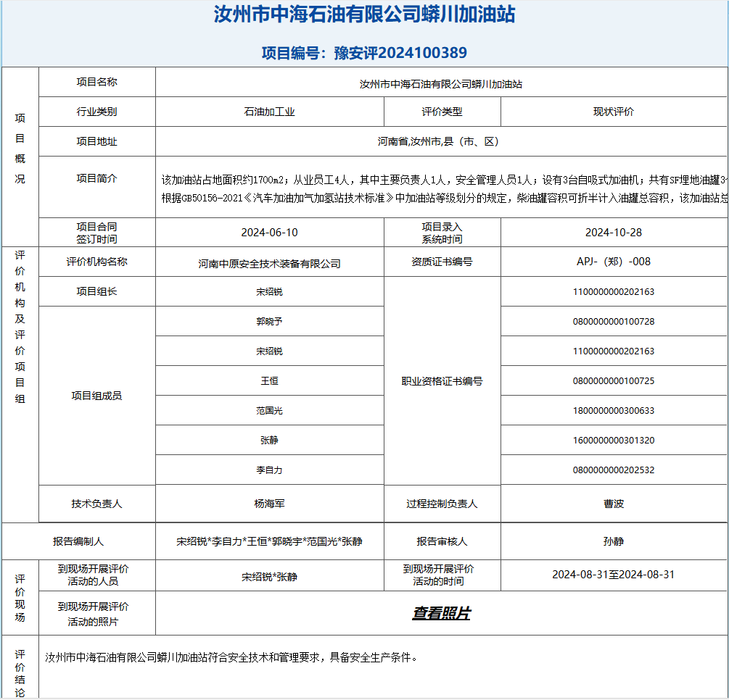Select the 现状评价 value

[614, 112]
